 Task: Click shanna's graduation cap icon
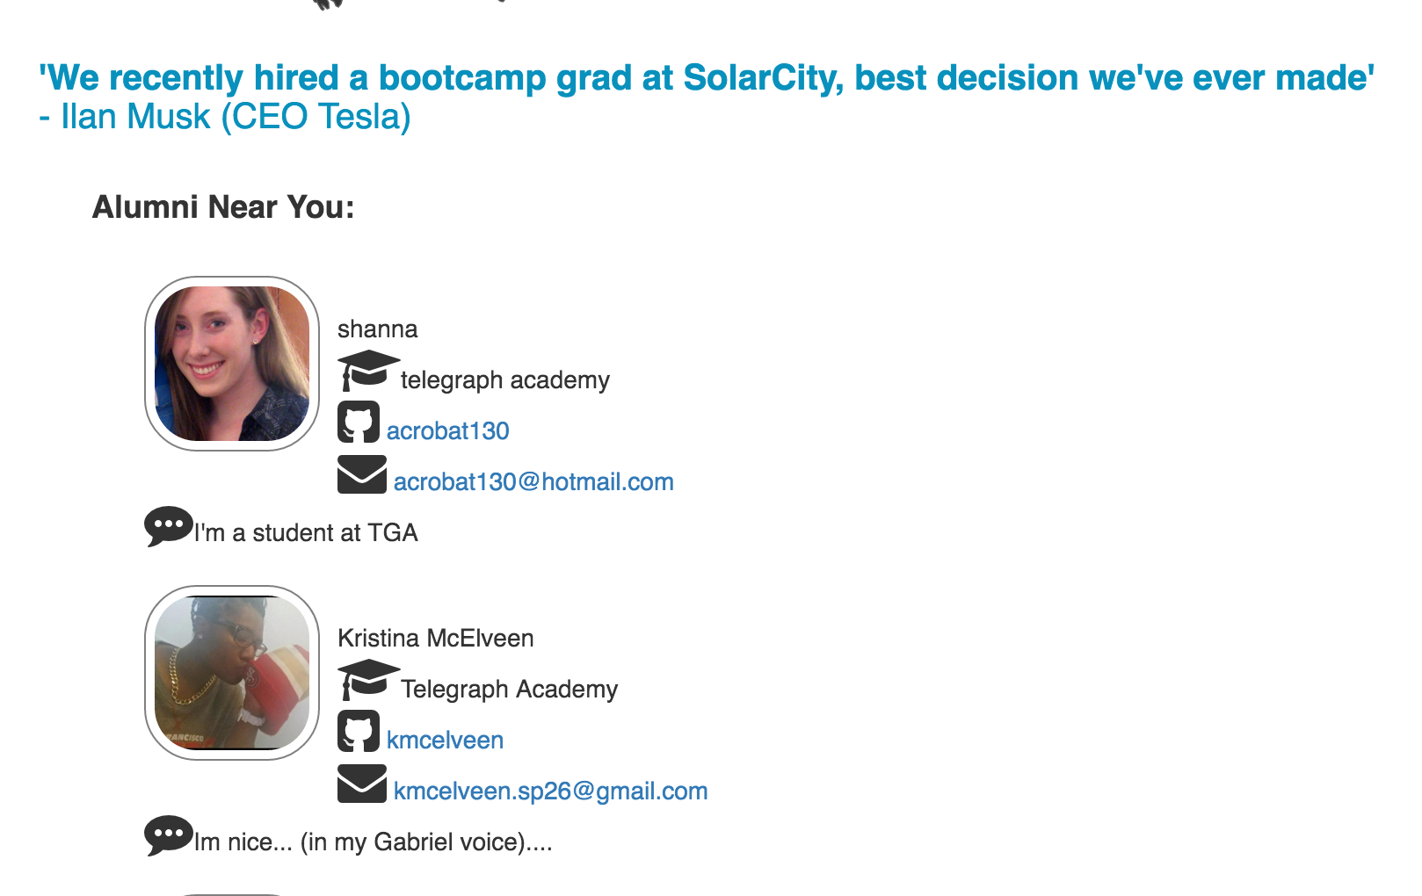pyautogui.click(x=368, y=371)
